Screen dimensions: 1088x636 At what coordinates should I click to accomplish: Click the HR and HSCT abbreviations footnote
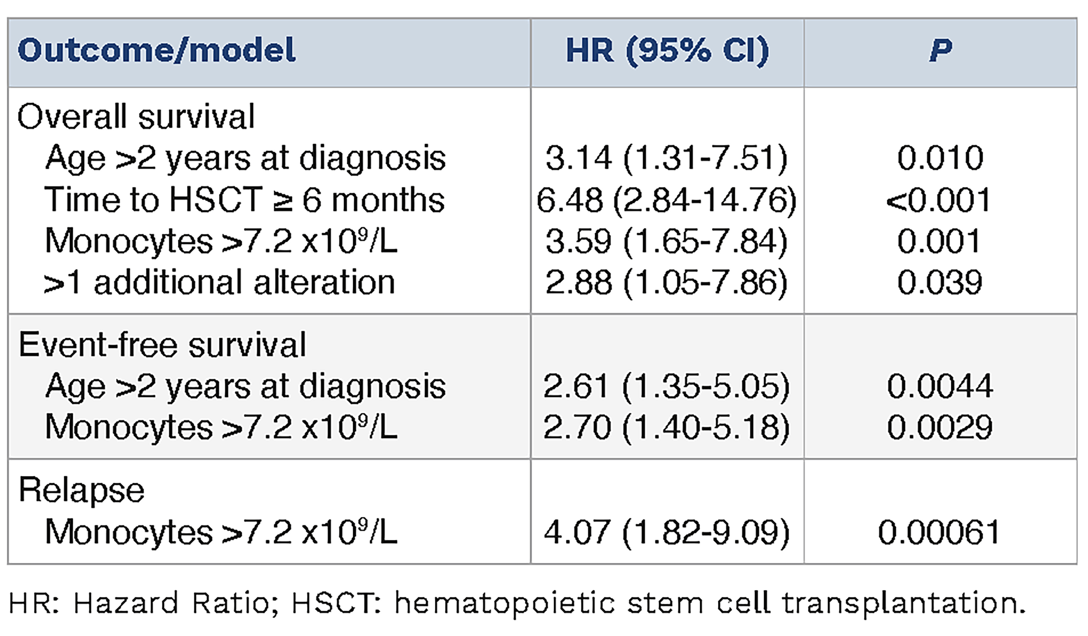click(516, 603)
